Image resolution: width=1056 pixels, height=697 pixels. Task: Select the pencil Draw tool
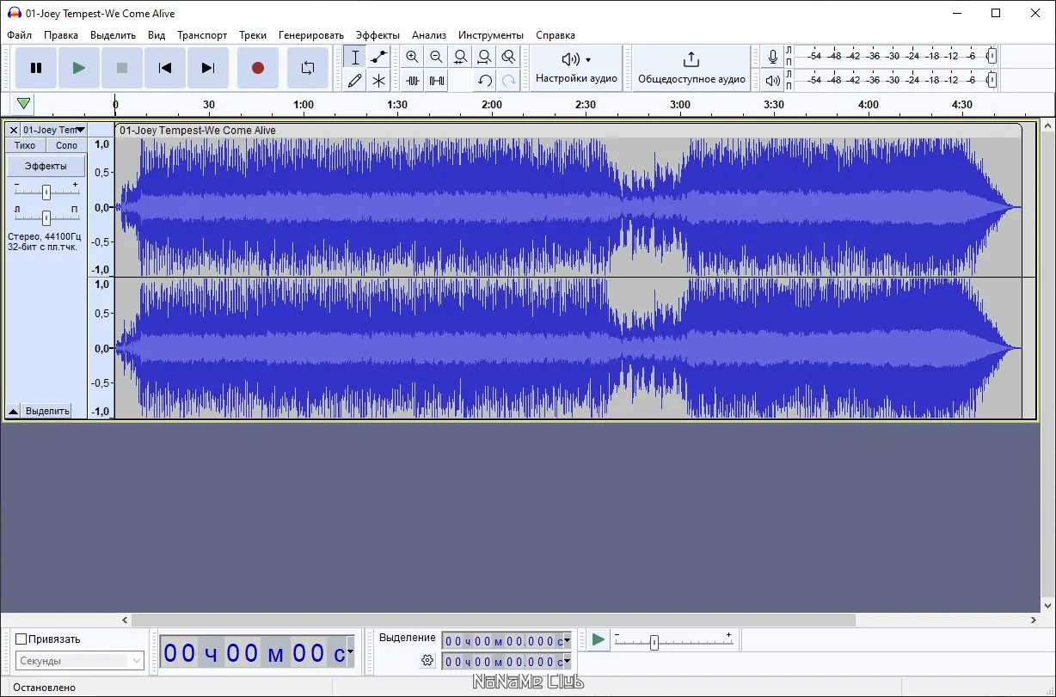click(x=355, y=81)
